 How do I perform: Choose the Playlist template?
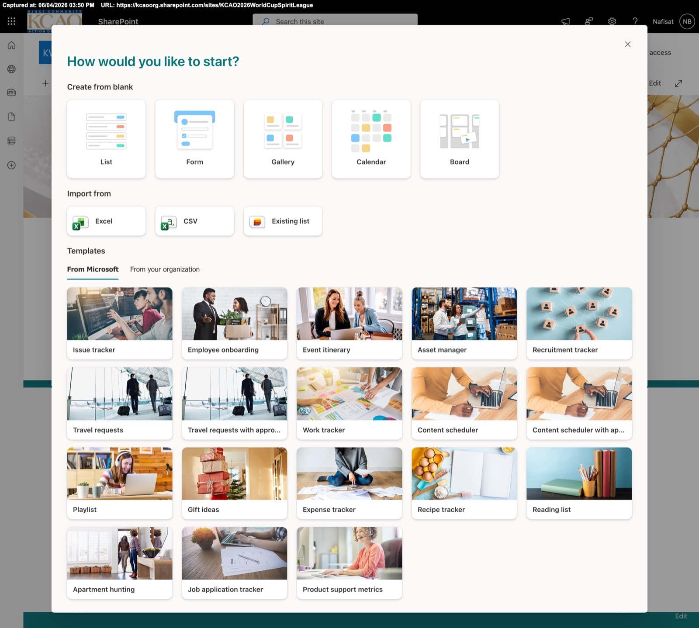click(x=119, y=483)
